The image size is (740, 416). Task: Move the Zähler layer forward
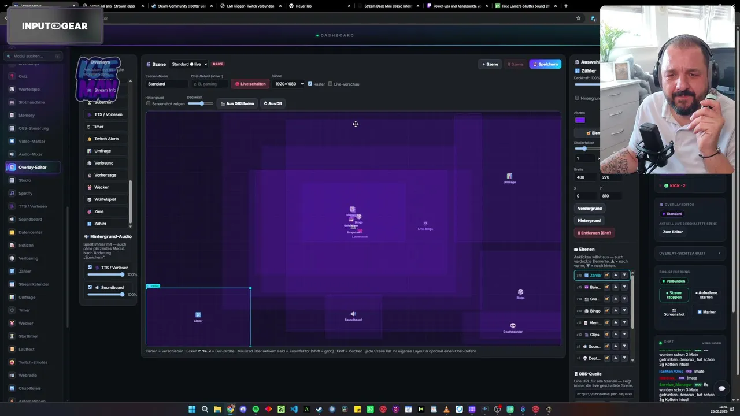click(x=616, y=275)
